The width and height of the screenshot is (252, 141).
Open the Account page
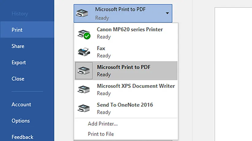(21, 104)
